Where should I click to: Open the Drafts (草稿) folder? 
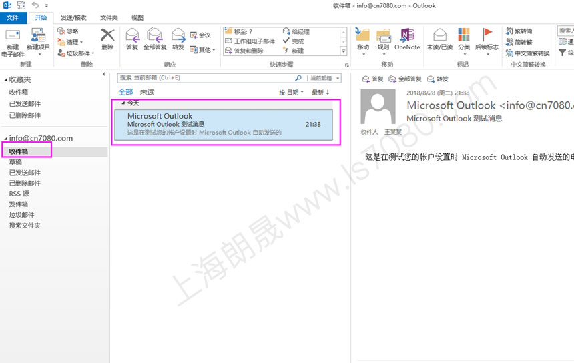15,162
